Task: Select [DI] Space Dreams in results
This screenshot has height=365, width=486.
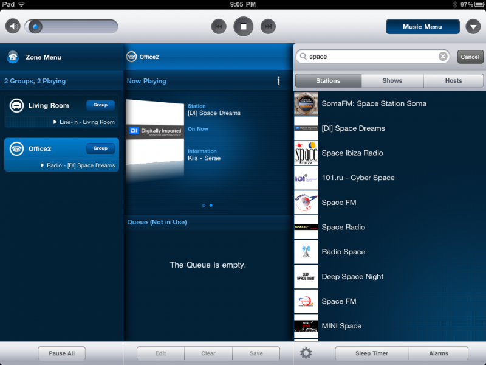Action: 389,128
